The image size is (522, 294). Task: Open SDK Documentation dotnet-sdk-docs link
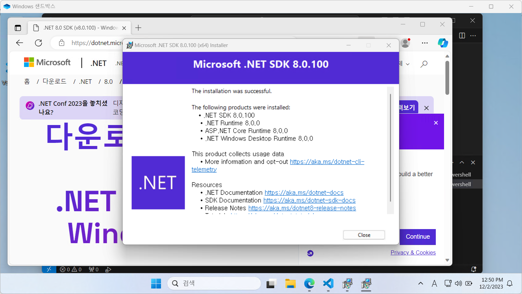click(309, 200)
